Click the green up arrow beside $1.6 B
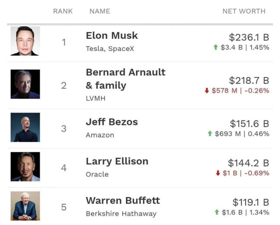 point(217,212)
